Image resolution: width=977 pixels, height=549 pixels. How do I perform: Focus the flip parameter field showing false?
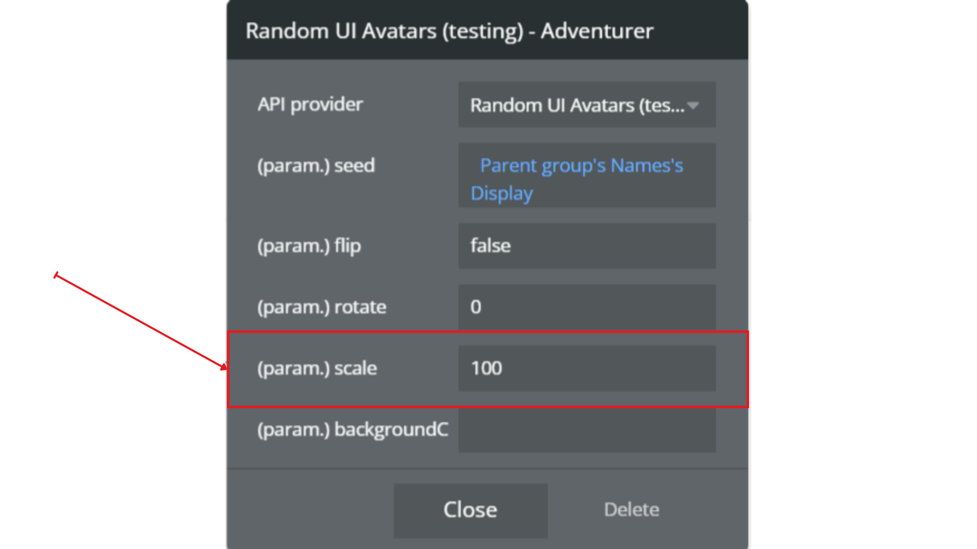pyautogui.click(x=587, y=246)
